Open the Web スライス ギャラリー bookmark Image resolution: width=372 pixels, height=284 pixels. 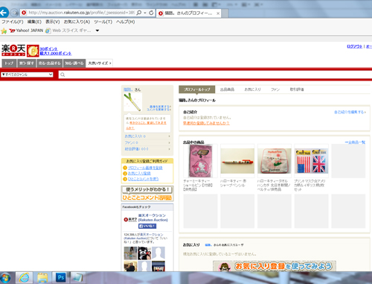(68, 31)
